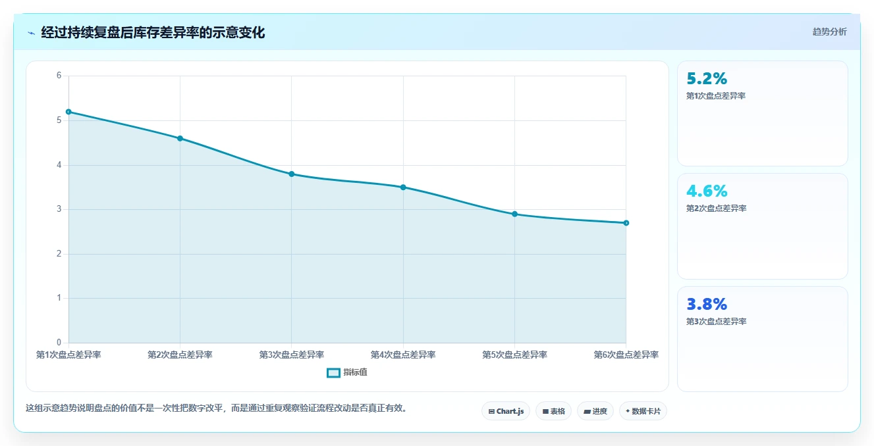
Task: Click the data point for 第5次盘点差异率
Action: pos(514,214)
